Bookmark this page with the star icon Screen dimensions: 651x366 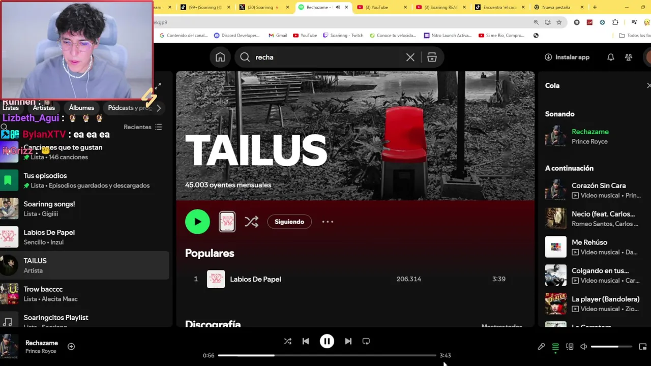click(559, 22)
